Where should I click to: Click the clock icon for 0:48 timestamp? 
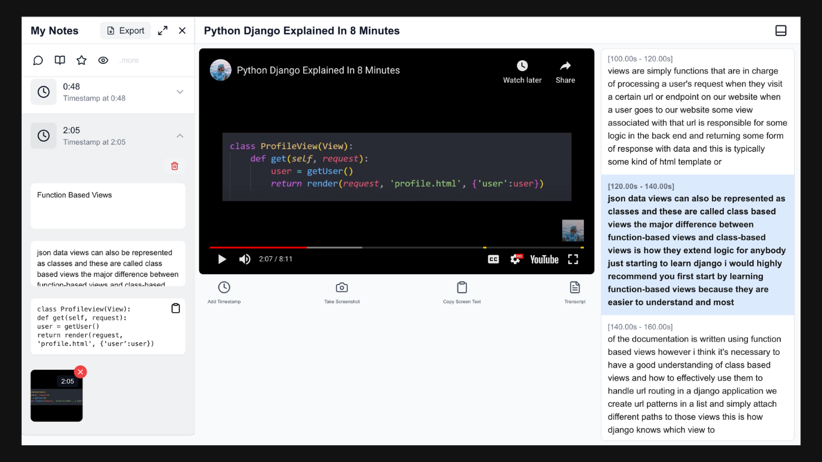43,92
